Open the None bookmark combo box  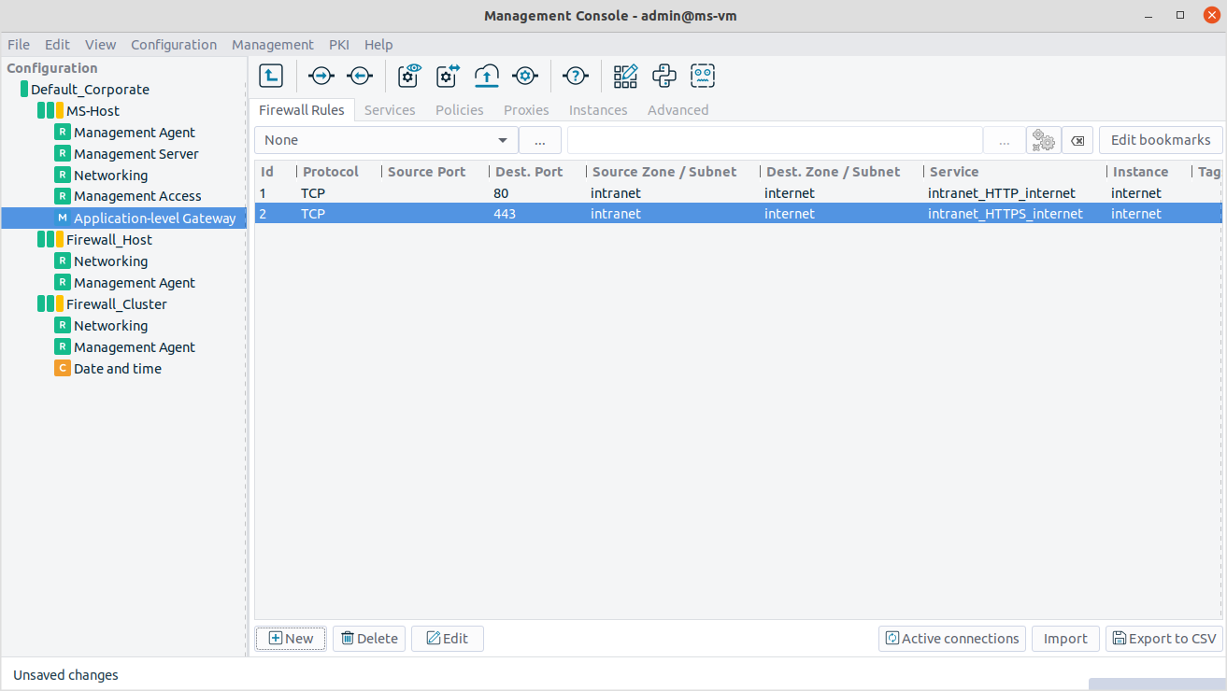pyautogui.click(x=386, y=140)
